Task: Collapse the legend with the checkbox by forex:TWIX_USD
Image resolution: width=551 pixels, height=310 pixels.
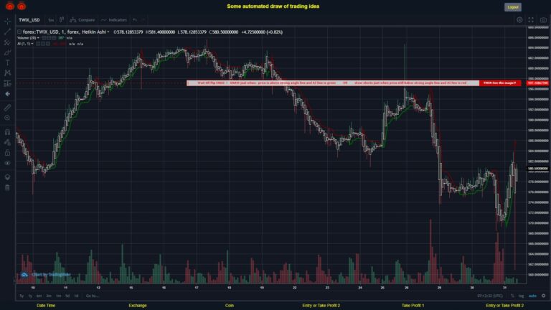Action: 19,32
